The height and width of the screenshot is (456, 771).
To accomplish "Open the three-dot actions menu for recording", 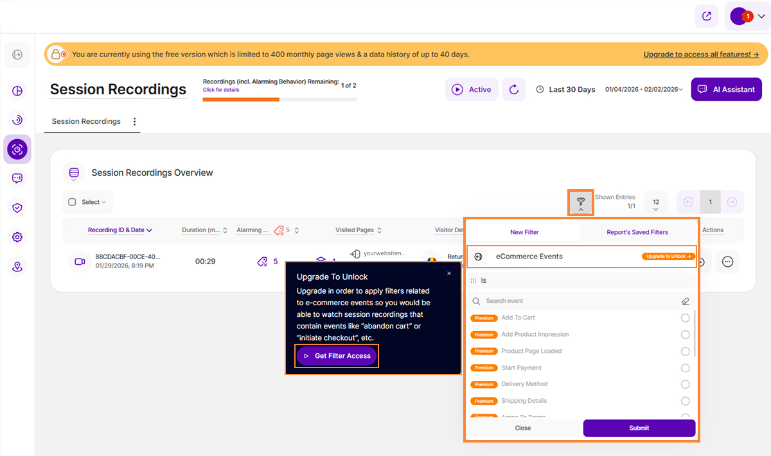I will tap(727, 262).
